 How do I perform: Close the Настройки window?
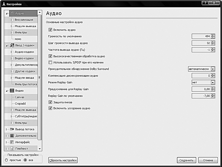coord(214,3)
